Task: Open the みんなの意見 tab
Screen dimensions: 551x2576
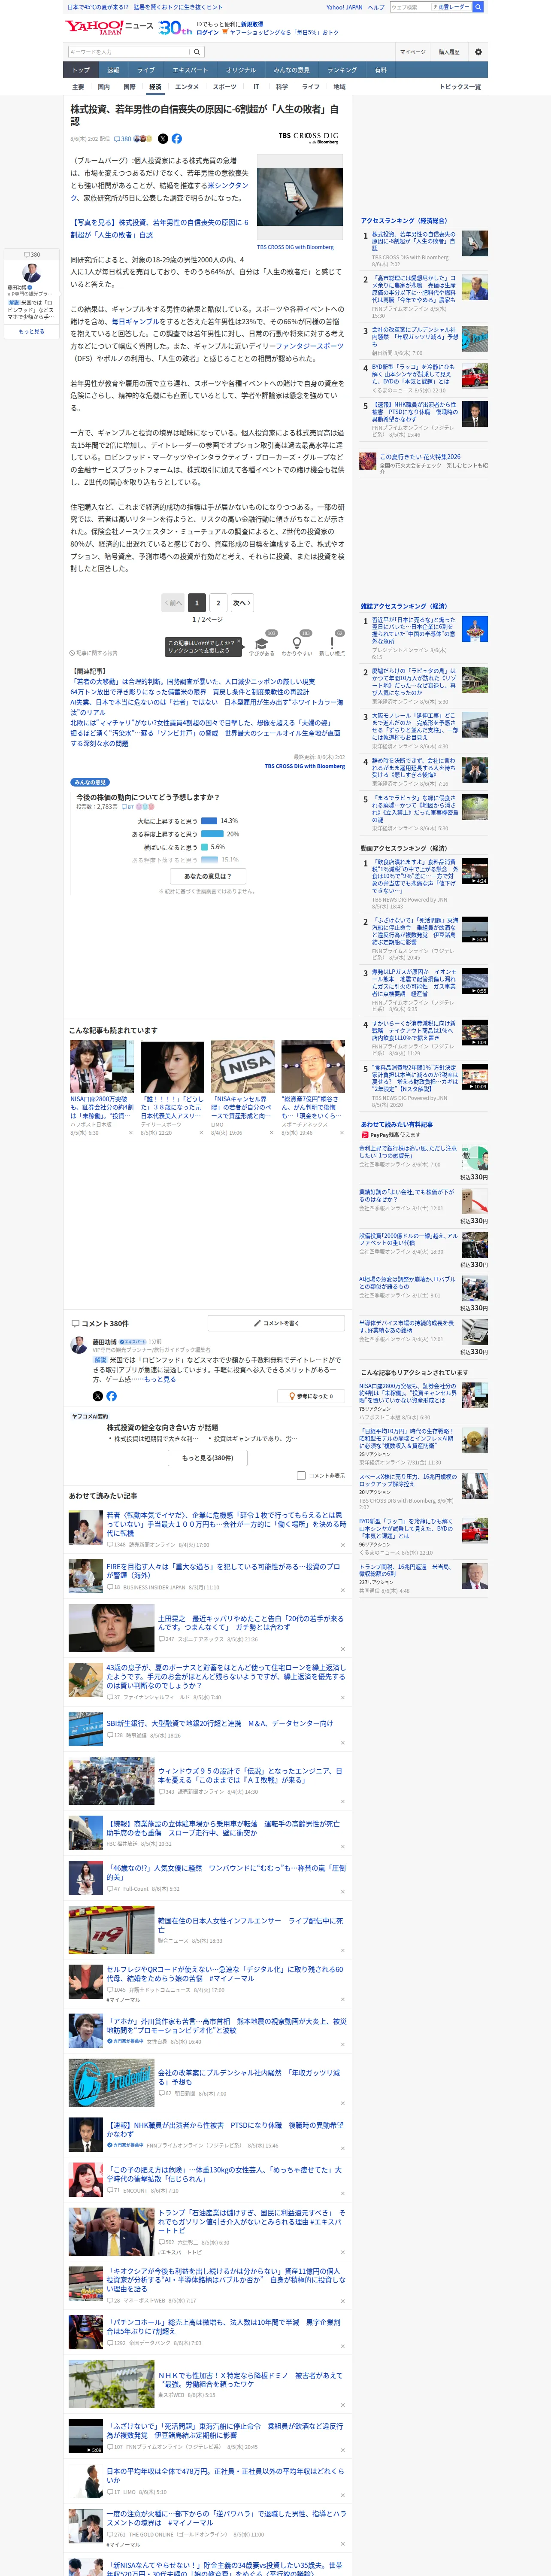Action: tap(291, 70)
